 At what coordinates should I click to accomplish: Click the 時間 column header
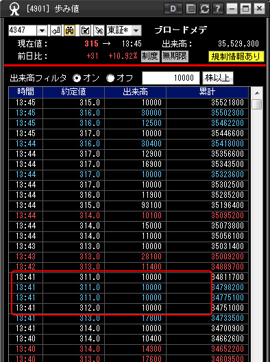[x=25, y=92]
